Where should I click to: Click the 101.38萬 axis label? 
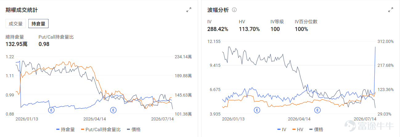183,114
